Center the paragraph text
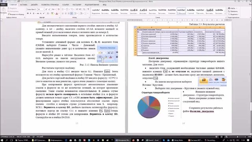This screenshot has width=252, height=142. tap(66, 13)
